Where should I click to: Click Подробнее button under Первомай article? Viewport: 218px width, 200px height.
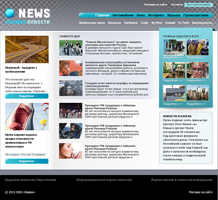point(27,96)
